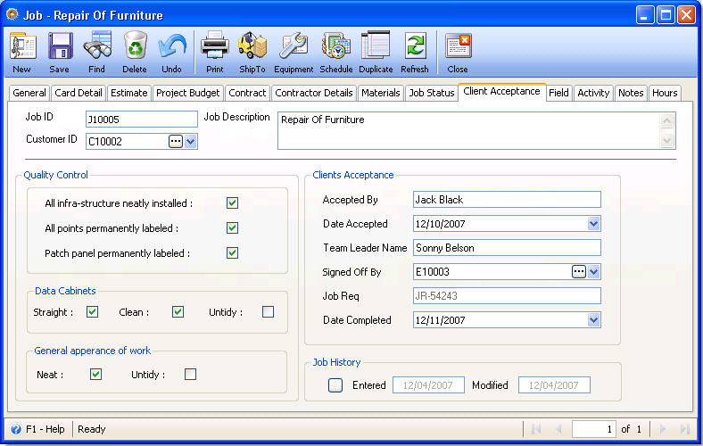
Task: Go to first record navigation arrow
Action: click(x=536, y=429)
